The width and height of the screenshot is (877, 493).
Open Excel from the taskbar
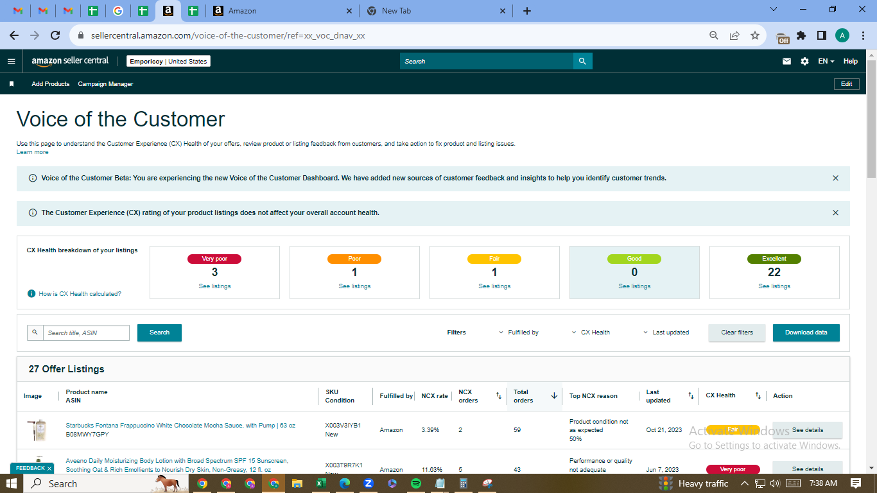point(321,483)
